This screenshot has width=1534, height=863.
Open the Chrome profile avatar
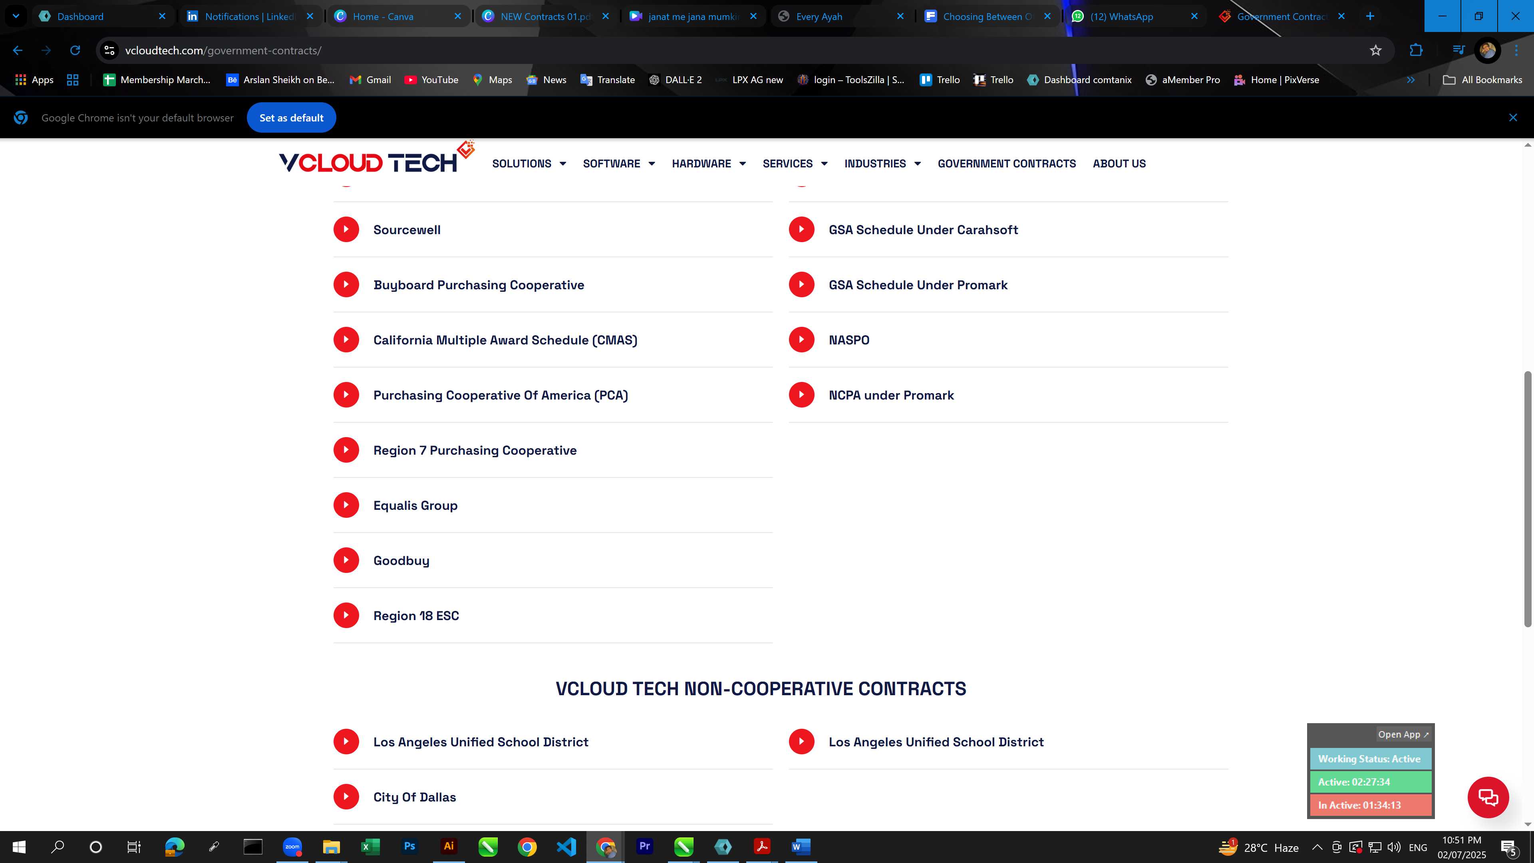pyautogui.click(x=1487, y=51)
